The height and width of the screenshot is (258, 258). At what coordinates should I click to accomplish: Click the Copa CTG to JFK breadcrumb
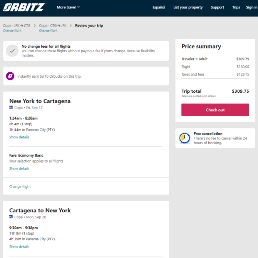point(53,26)
